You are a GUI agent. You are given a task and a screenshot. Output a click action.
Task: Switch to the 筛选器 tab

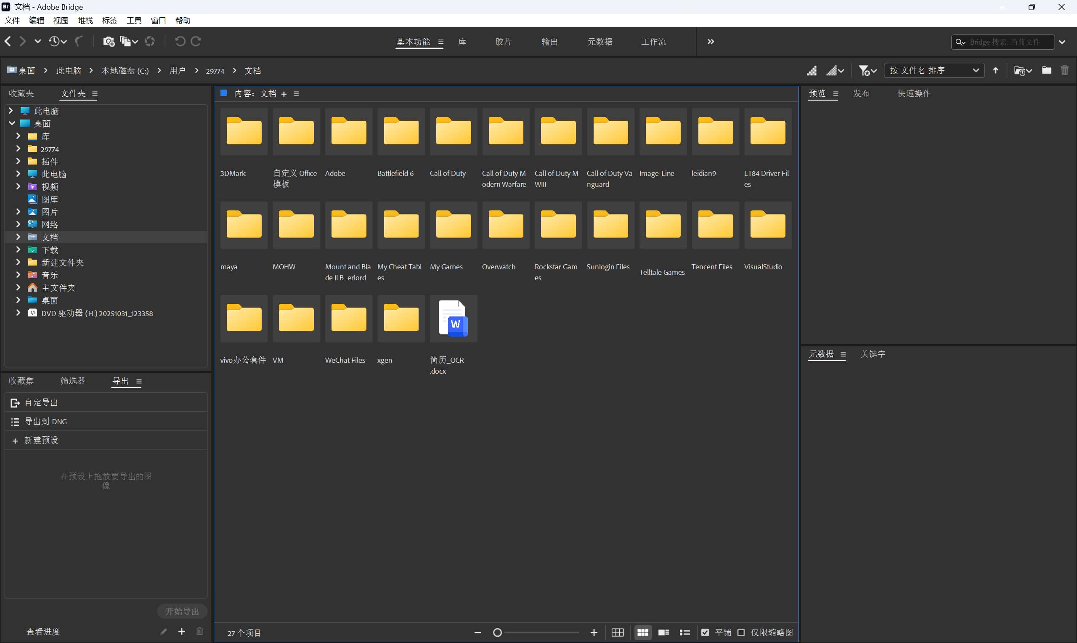click(x=73, y=381)
